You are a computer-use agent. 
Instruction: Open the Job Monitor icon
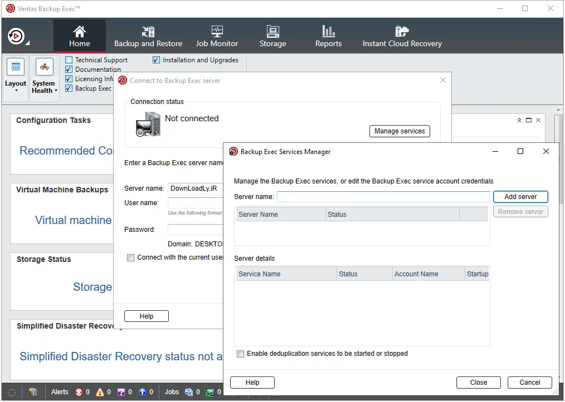[217, 31]
